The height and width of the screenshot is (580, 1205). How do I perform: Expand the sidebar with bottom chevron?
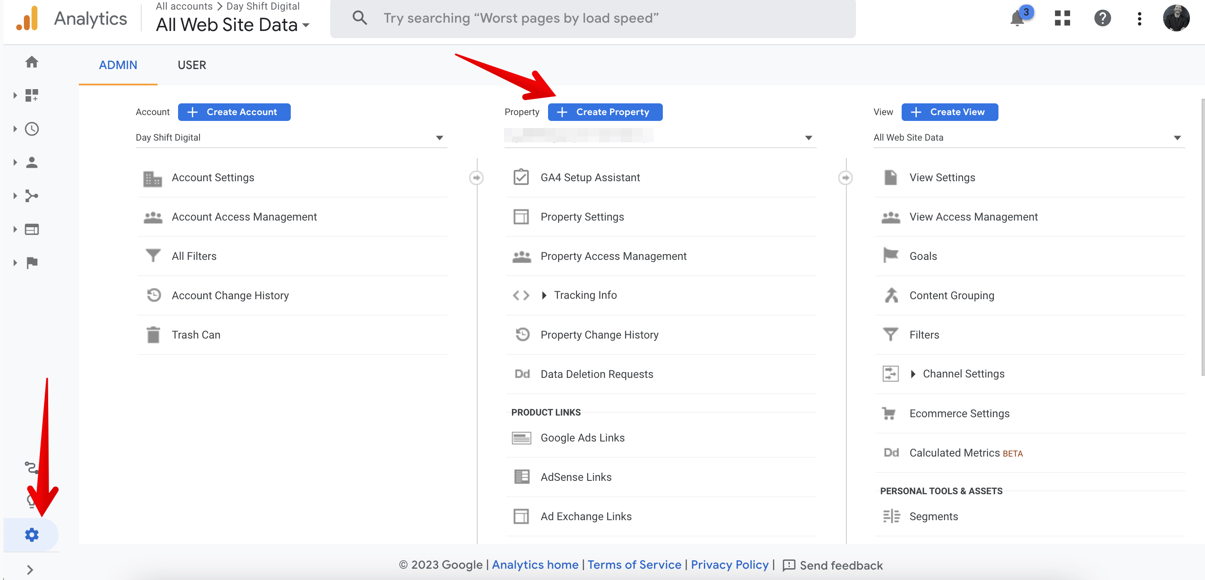[x=30, y=570]
